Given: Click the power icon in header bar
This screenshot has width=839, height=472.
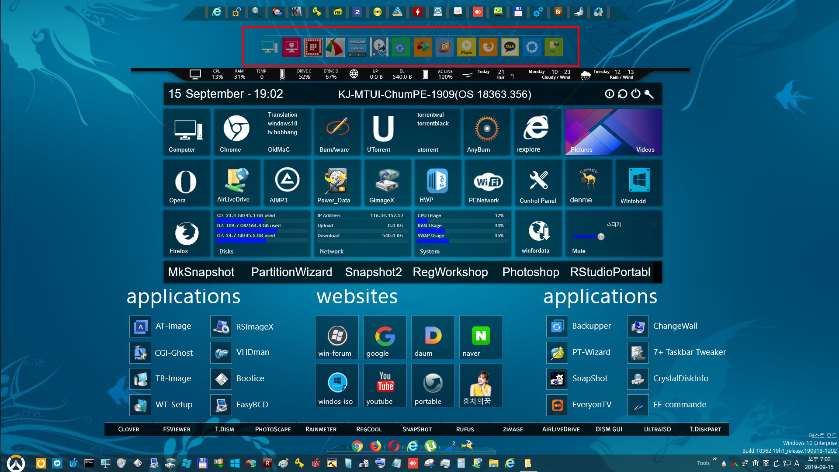Looking at the screenshot, I should point(636,94).
